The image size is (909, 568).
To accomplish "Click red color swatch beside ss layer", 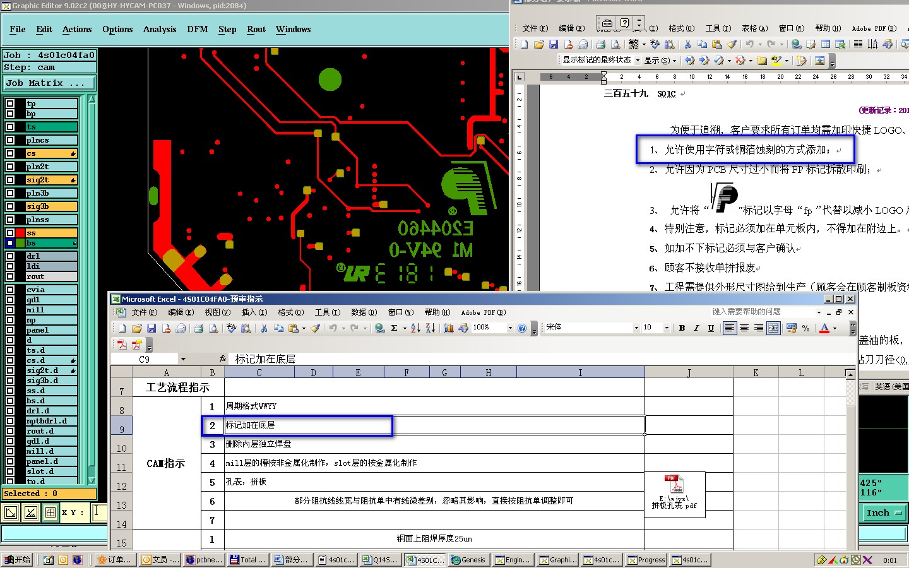I will tap(20, 233).
